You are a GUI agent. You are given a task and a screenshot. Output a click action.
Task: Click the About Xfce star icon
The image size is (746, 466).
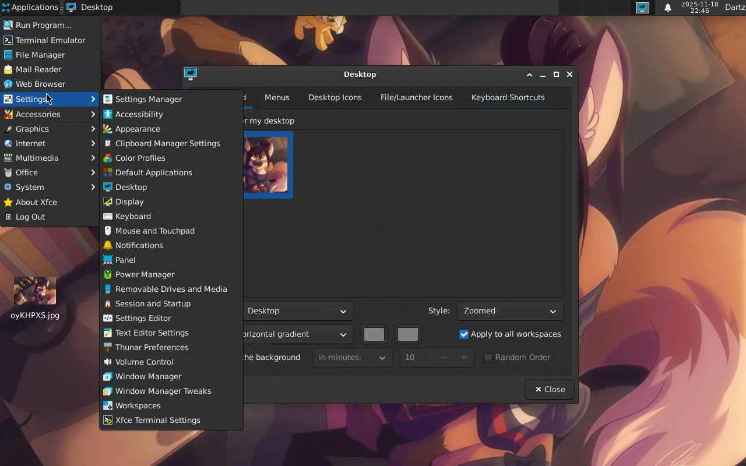pyautogui.click(x=8, y=202)
